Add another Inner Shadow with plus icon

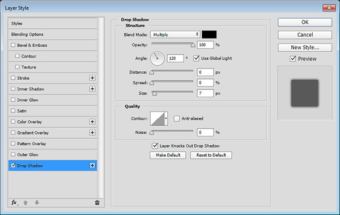(92, 89)
